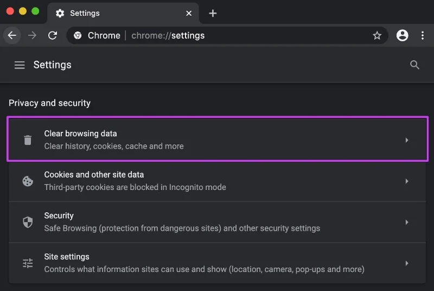Close the Settings tab
Screen dimensions: 434x291
[x=189, y=13]
